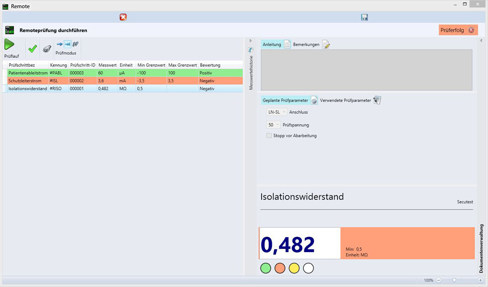Sort by the Prüfschrittbez column header
This screenshot has width=488, height=287.
[x=28, y=65]
